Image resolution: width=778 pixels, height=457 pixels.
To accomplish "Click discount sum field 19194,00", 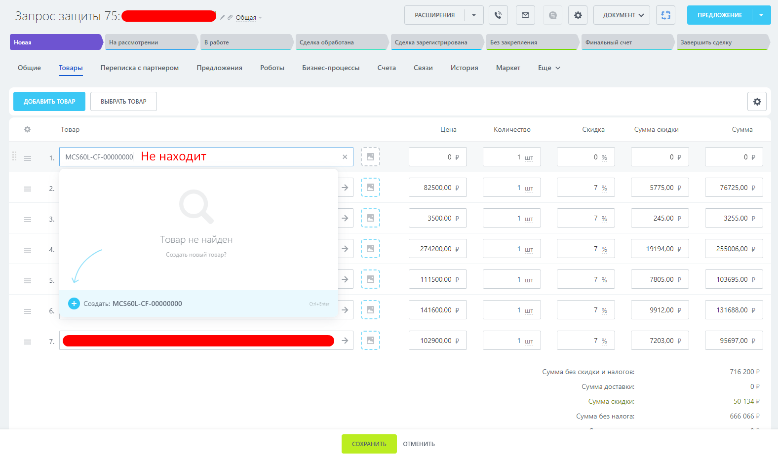I will pyautogui.click(x=660, y=249).
